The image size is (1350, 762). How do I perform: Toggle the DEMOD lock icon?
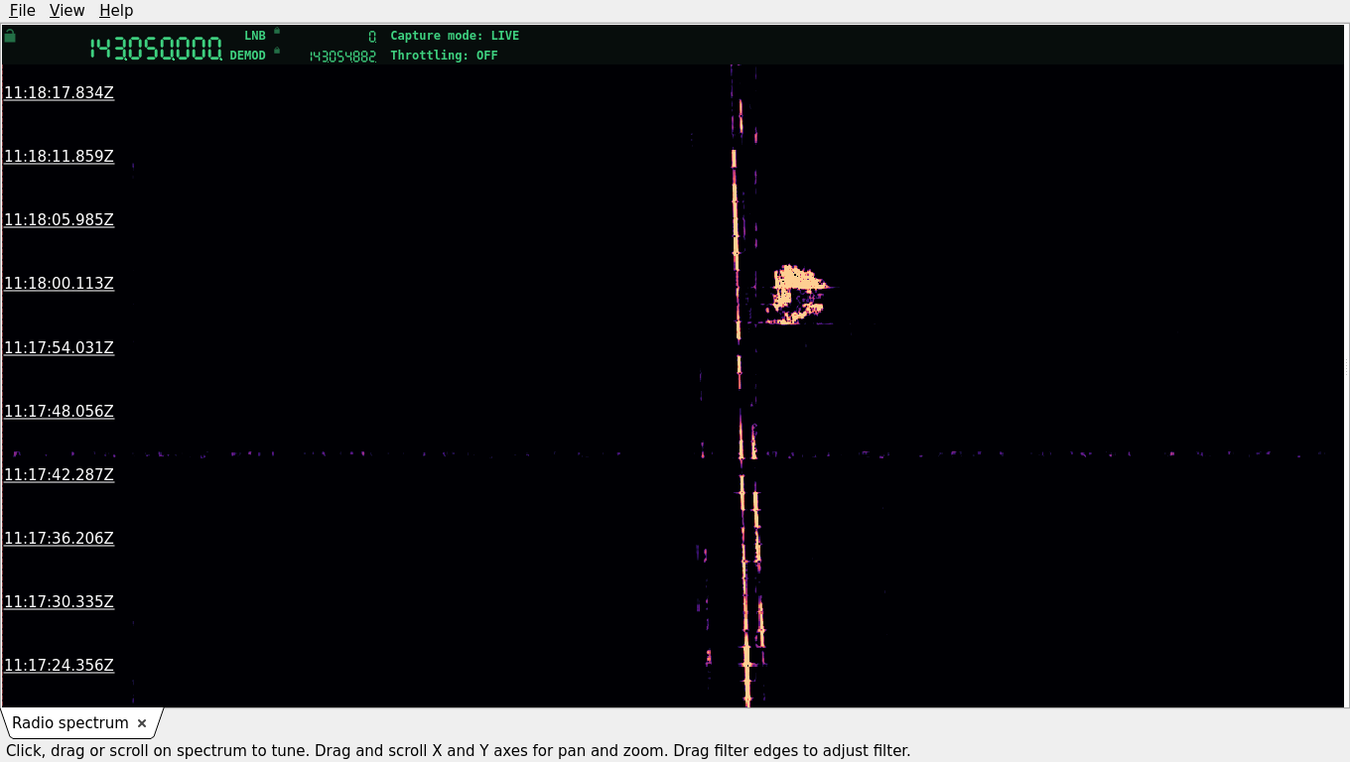point(277,51)
